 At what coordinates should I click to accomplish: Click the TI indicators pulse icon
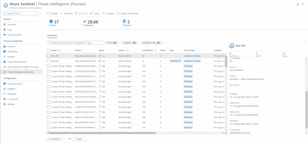[x=85, y=21]
